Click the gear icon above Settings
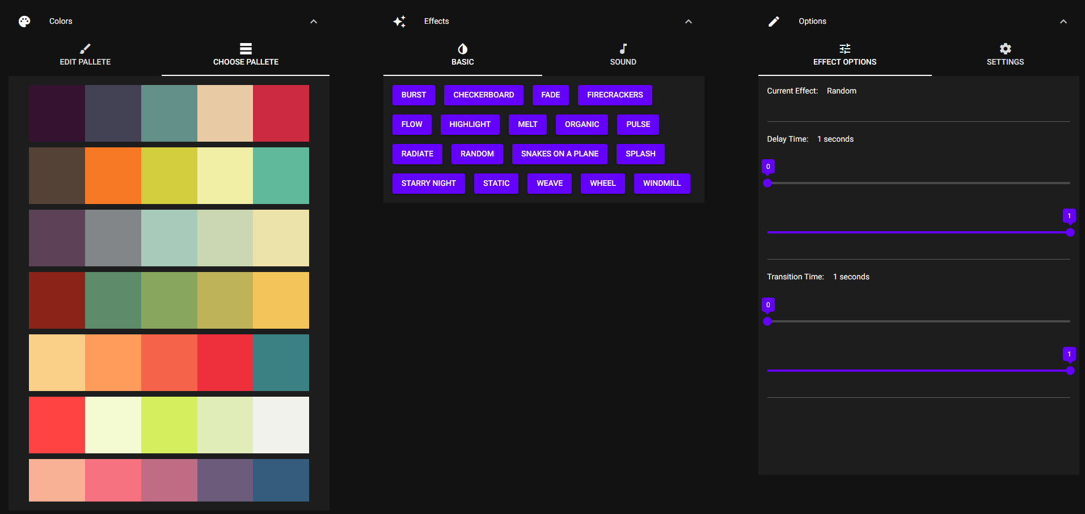The image size is (1085, 514). [1005, 48]
